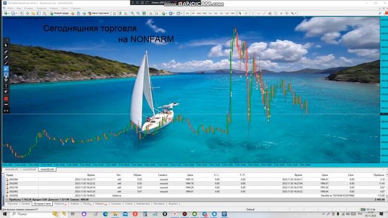The image size is (388, 218).
Task: Switch to the Журнал tab
Action: 173,204
